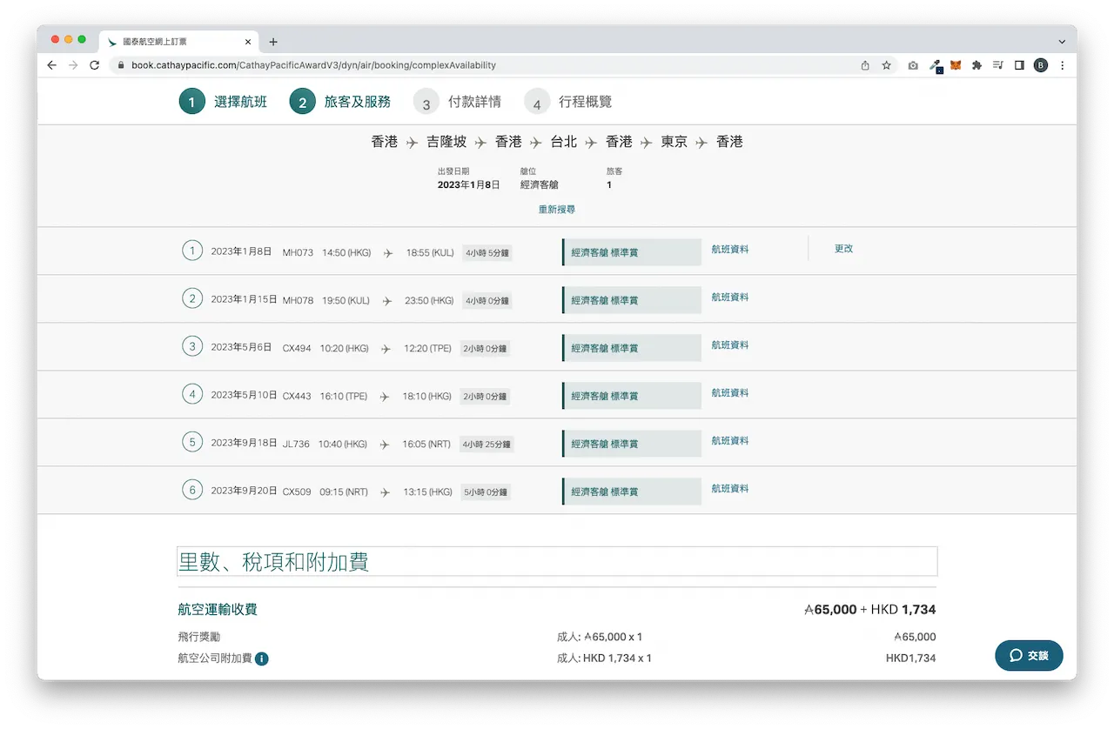Open the profile avatar B
The image size is (1114, 729).
click(x=1041, y=65)
